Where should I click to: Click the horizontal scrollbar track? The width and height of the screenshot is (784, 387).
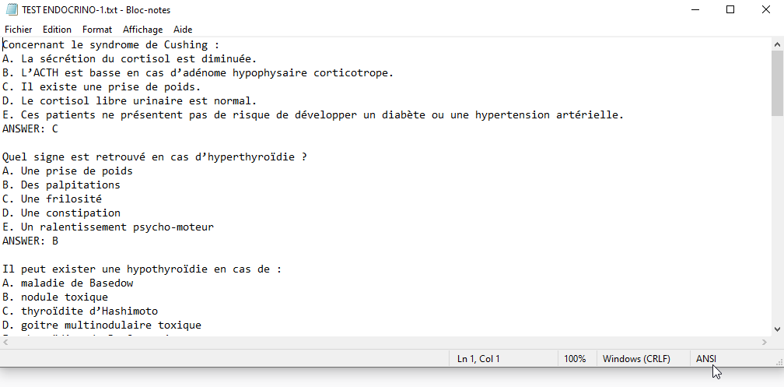[389, 343]
